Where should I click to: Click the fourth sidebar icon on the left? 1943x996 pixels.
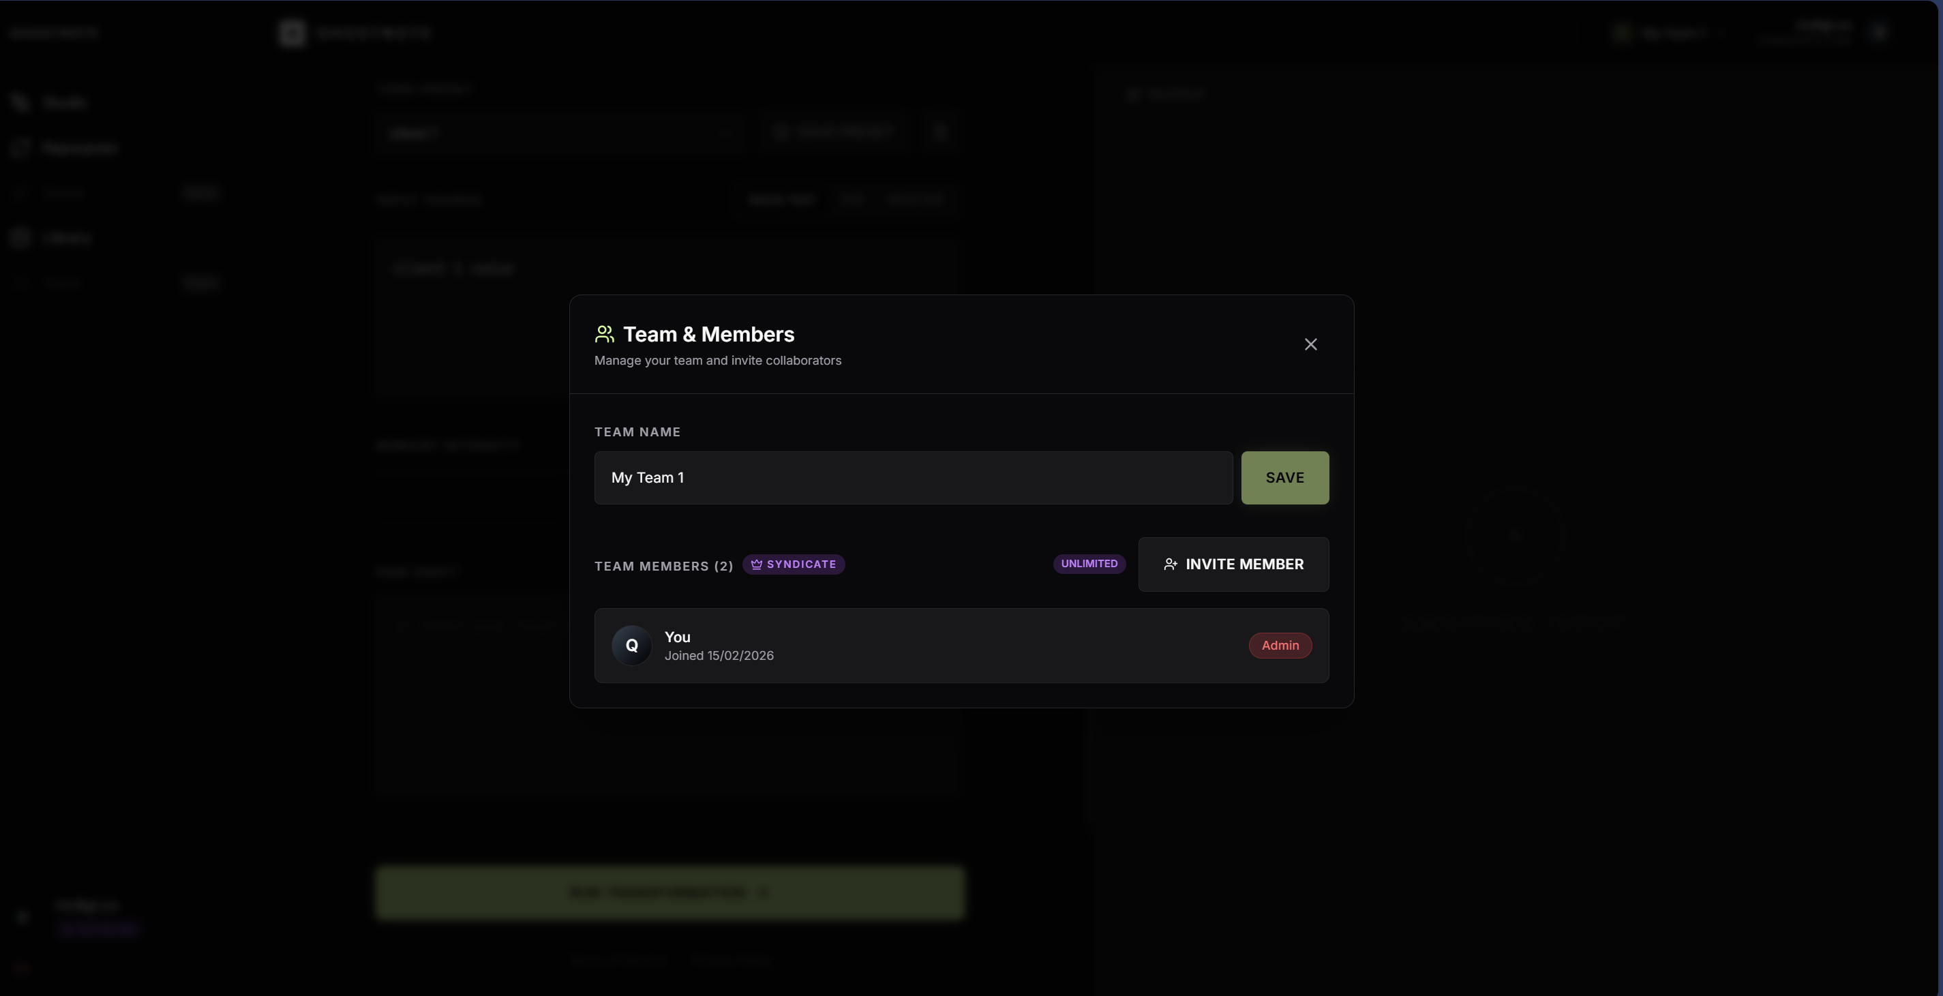click(20, 237)
